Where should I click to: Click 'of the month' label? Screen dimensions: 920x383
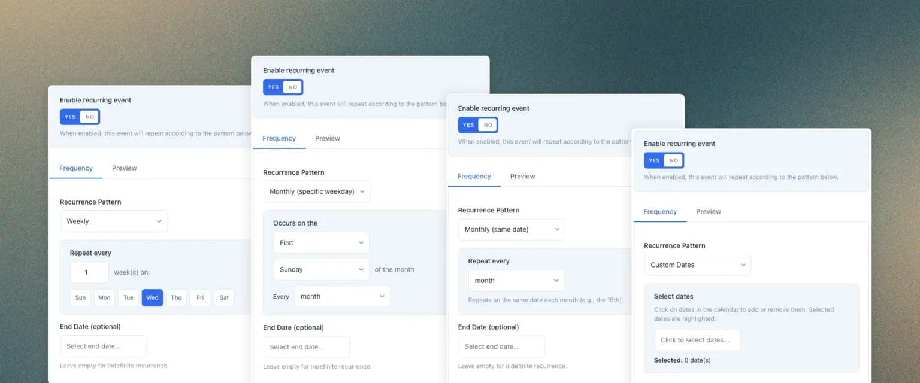tap(394, 270)
